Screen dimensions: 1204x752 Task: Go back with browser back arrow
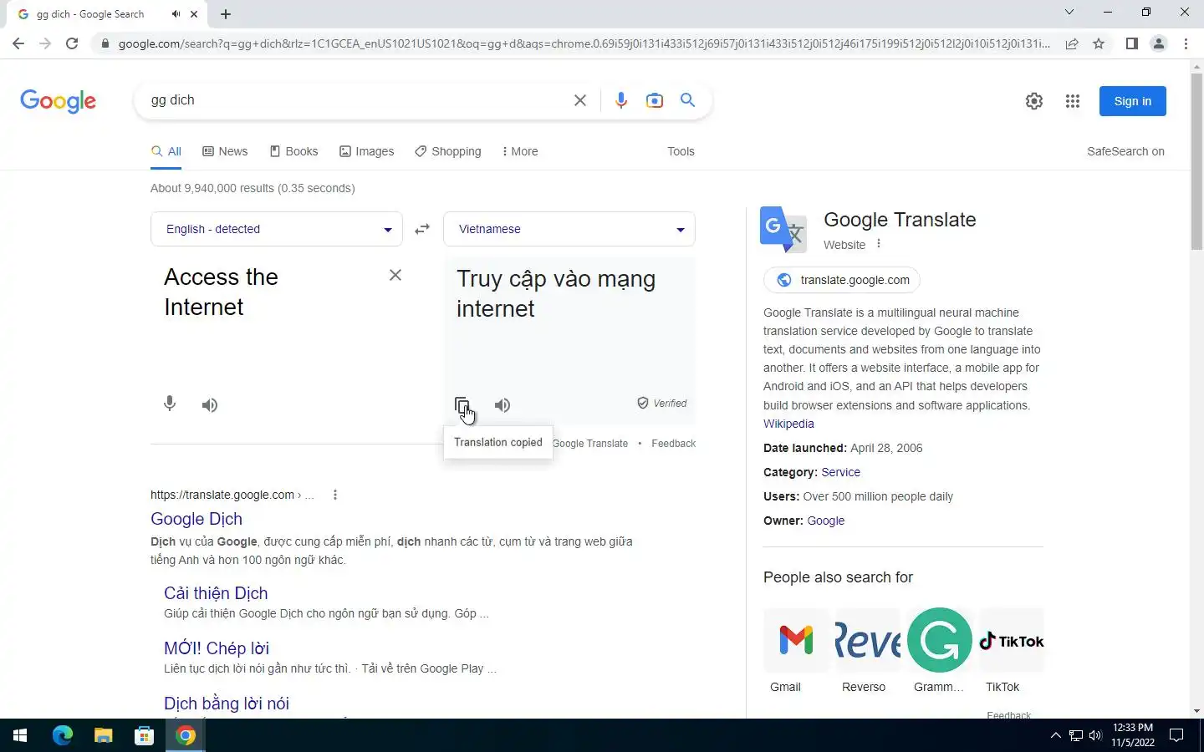point(18,43)
